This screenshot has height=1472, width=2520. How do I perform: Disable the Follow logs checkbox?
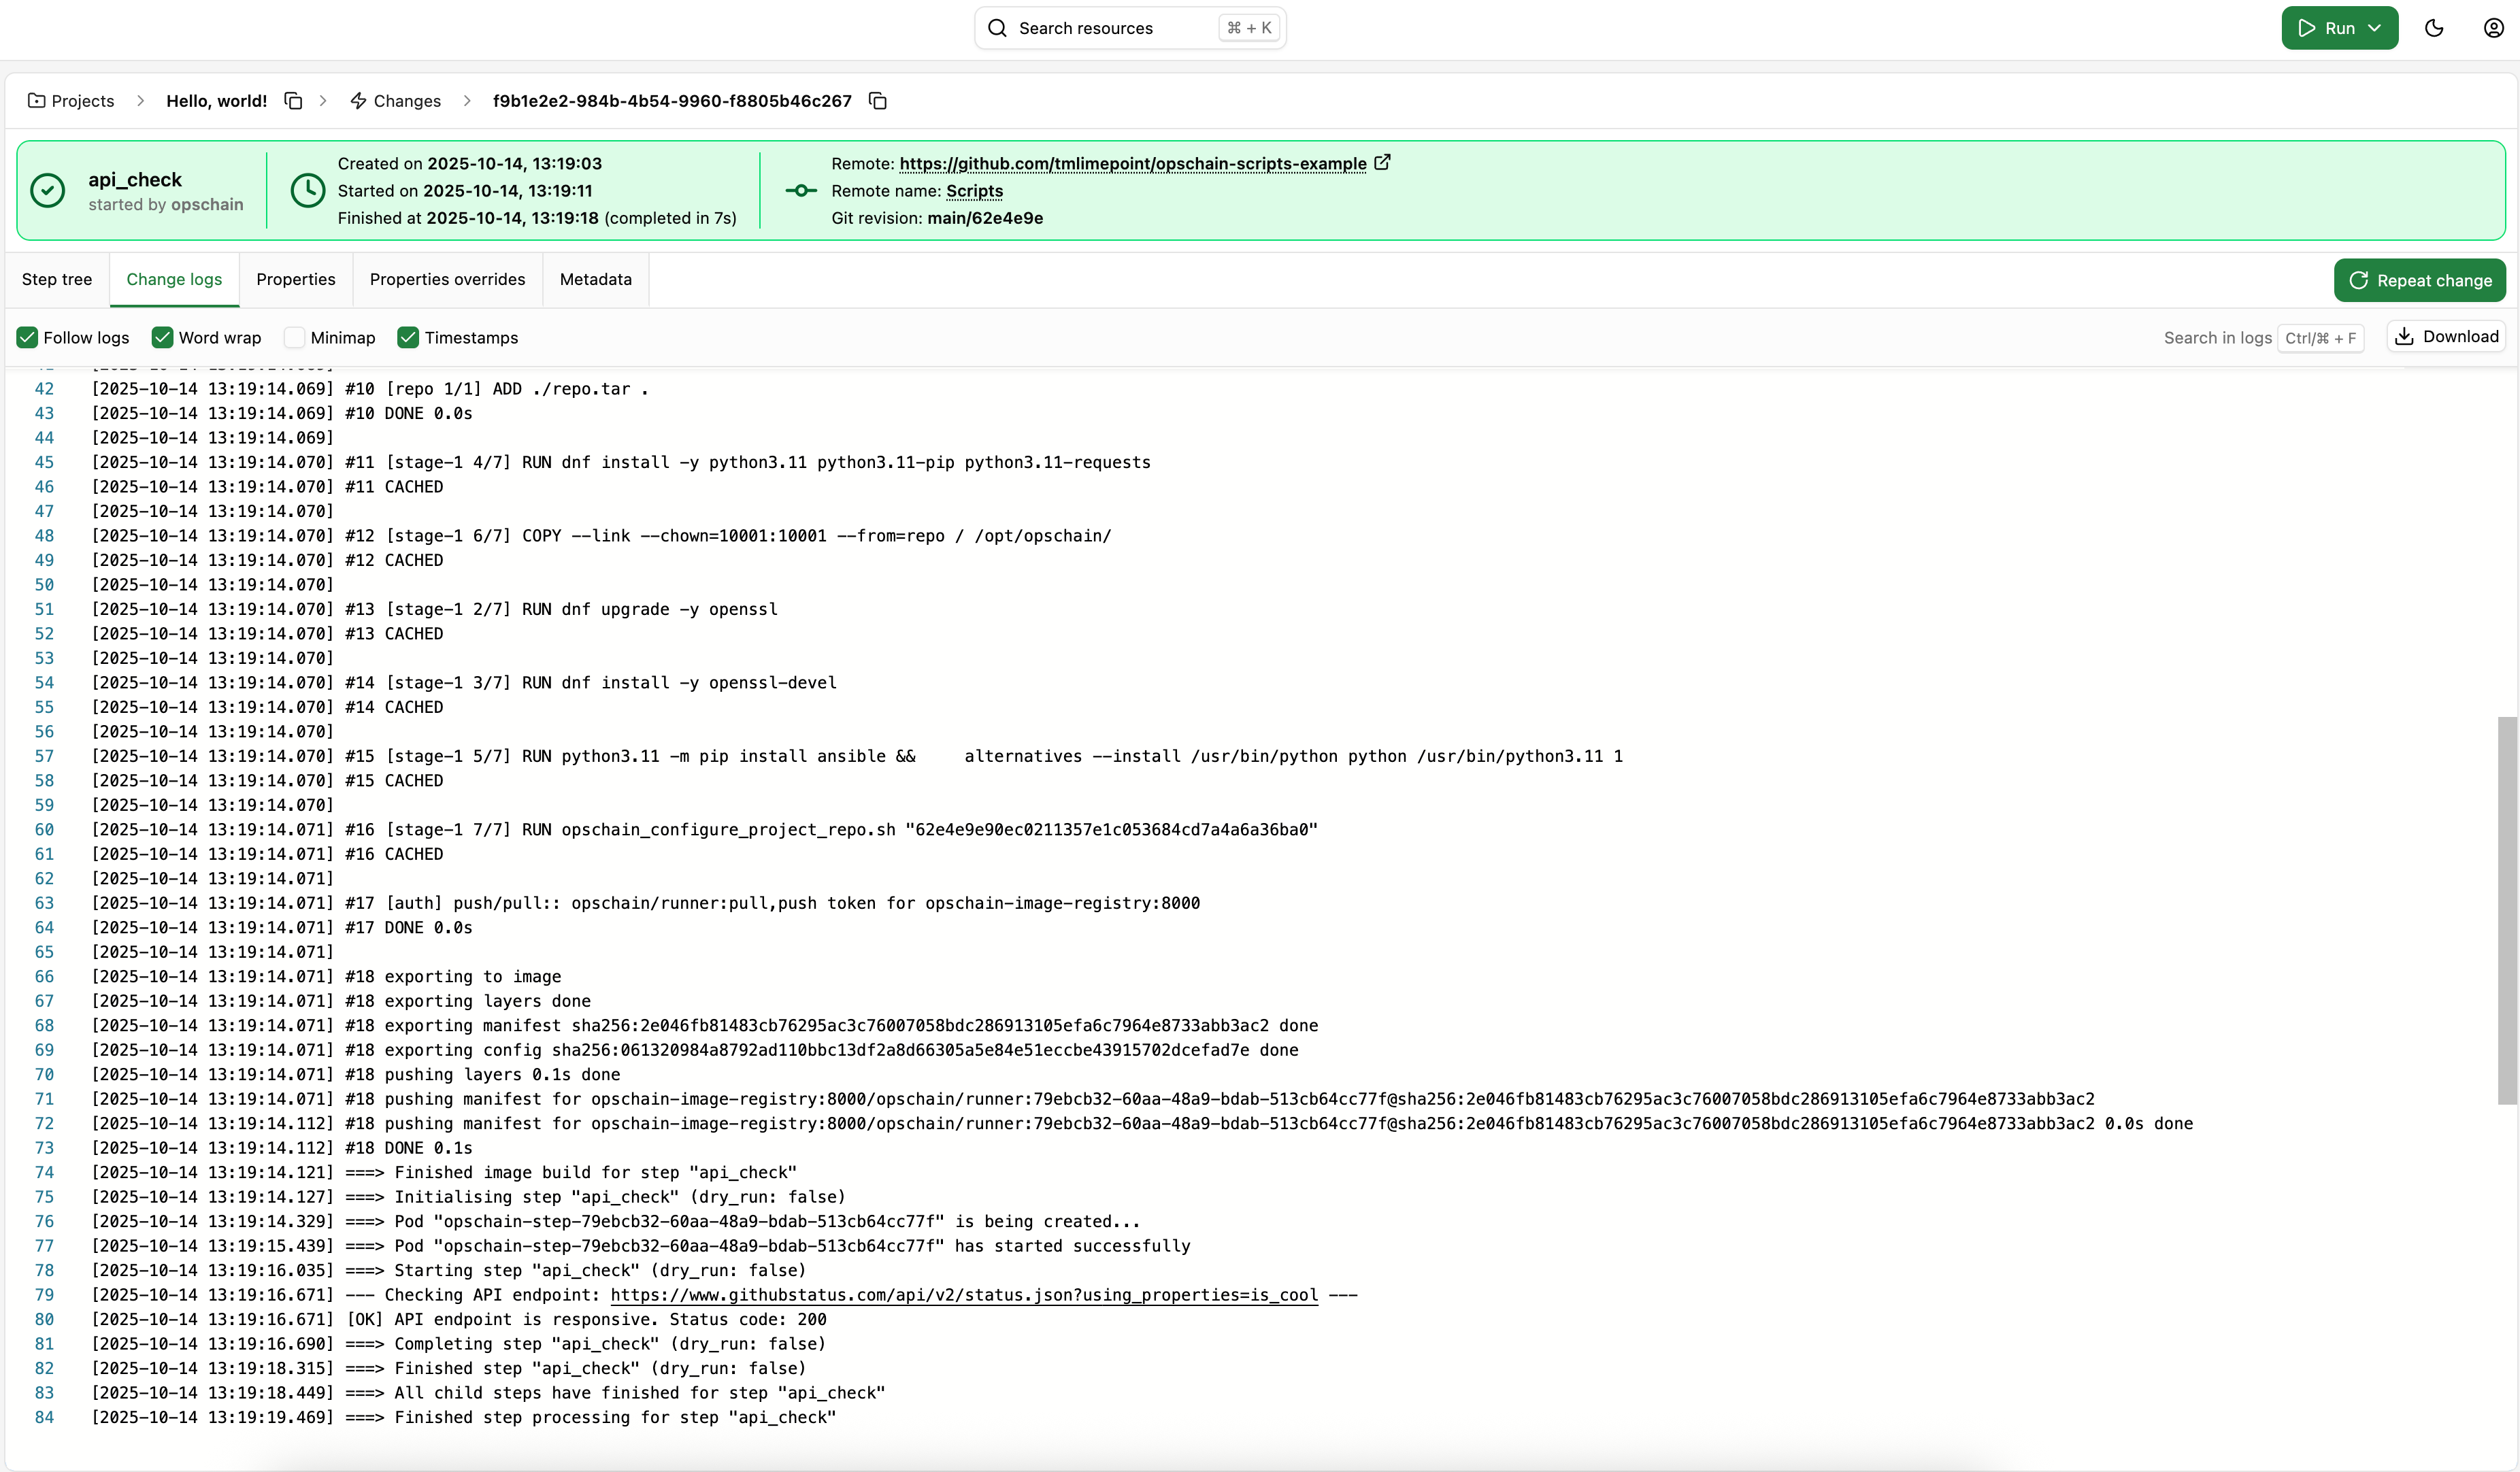[x=27, y=337]
